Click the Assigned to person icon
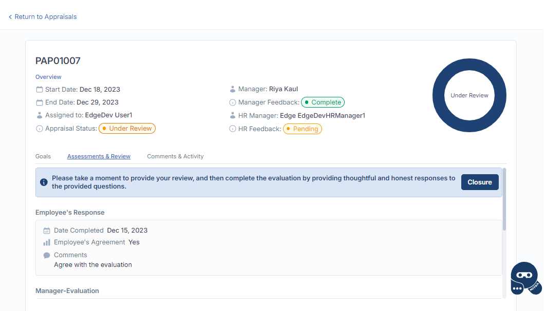The width and height of the screenshot is (546, 311). pos(40,115)
